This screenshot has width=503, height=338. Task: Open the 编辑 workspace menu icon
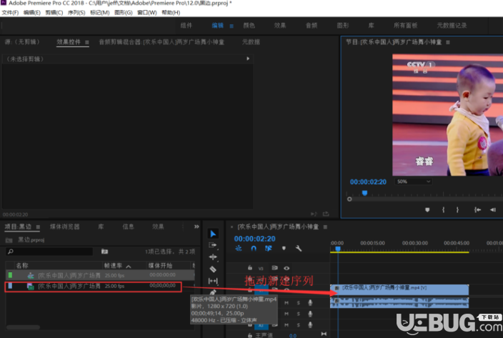231,26
